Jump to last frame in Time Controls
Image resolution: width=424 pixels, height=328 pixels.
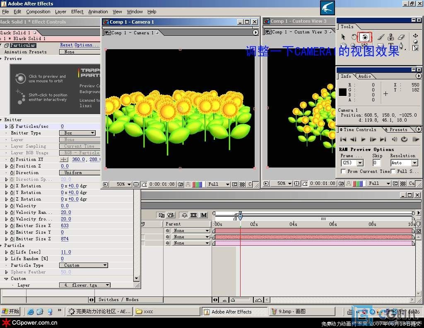383,139
